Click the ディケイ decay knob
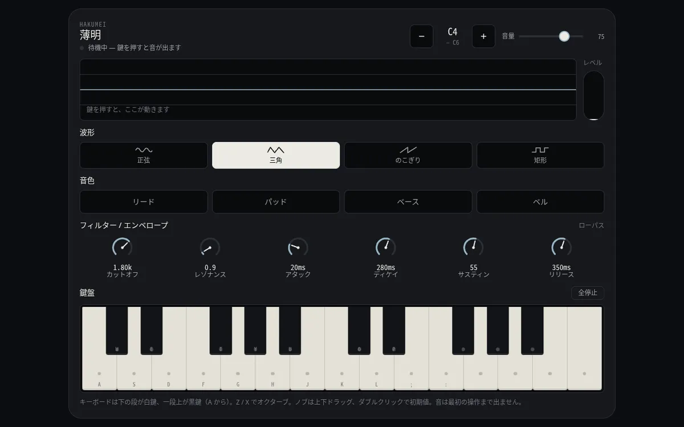 386,248
